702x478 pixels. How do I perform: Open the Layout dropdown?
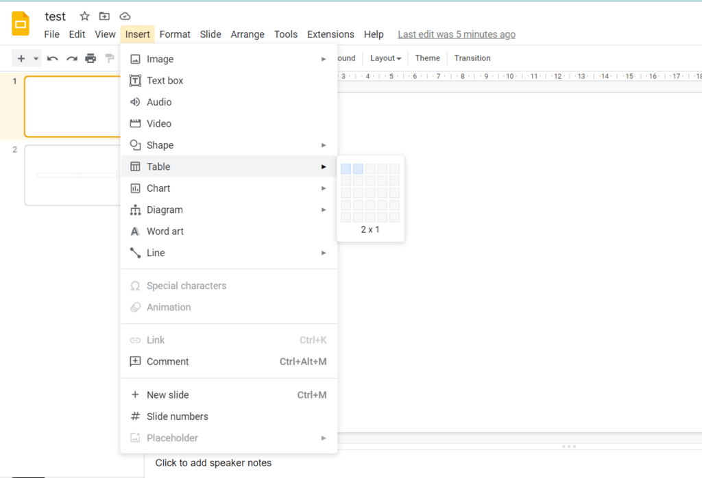[x=385, y=58]
